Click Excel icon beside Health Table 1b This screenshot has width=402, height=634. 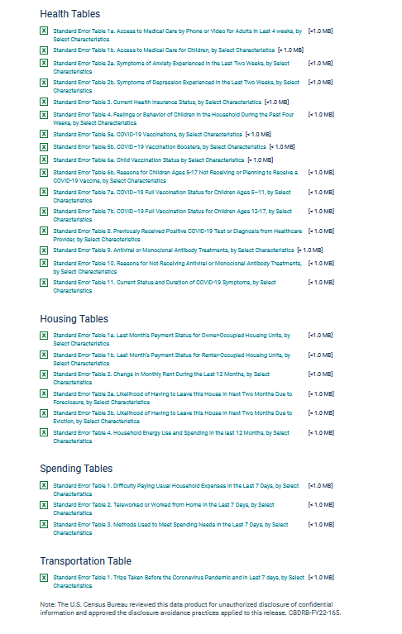click(44, 50)
